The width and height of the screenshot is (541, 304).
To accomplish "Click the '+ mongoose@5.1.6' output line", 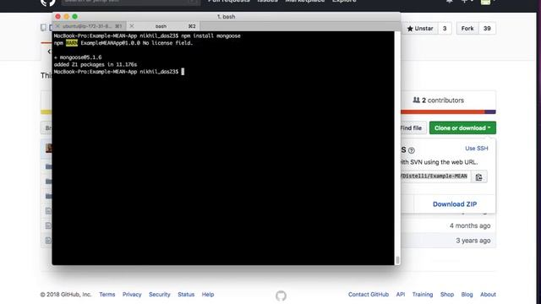I will (78, 57).
